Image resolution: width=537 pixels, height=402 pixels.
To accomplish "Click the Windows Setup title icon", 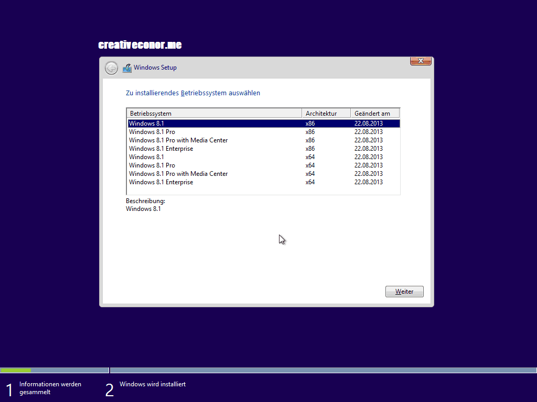I will click(x=127, y=68).
